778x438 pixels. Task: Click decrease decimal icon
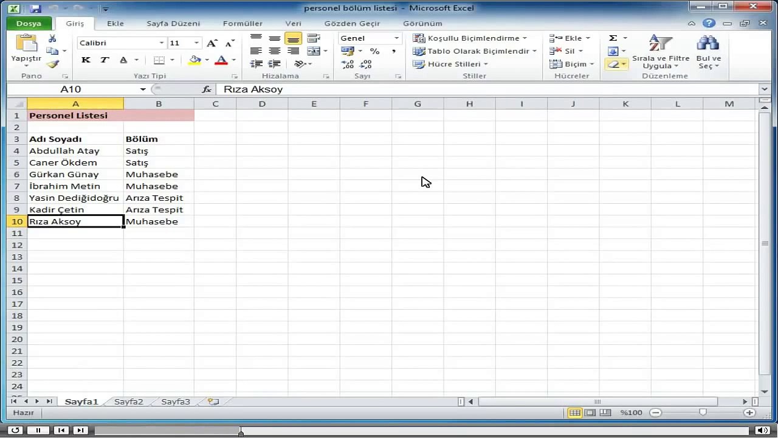[366, 64]
